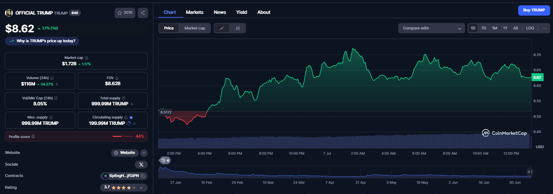Switch to the line chart icon
This screenshot has width=553, height=194.
pyautogui.click(x=222, y=28)
